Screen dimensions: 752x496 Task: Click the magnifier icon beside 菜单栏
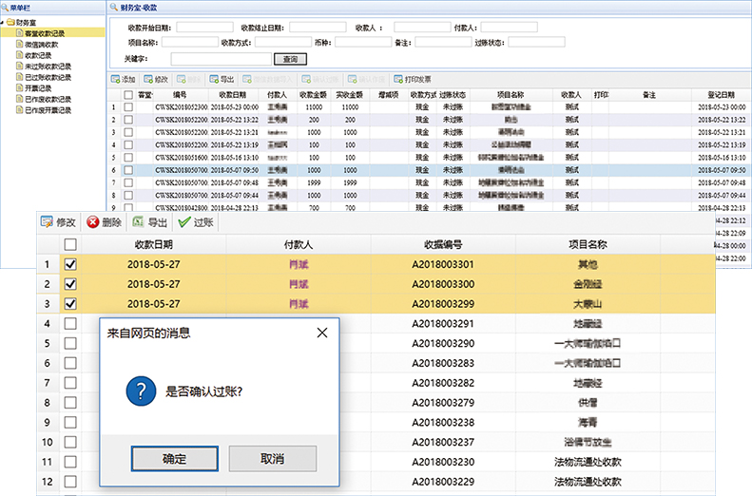pyautogui.click(x=5, y=8)
